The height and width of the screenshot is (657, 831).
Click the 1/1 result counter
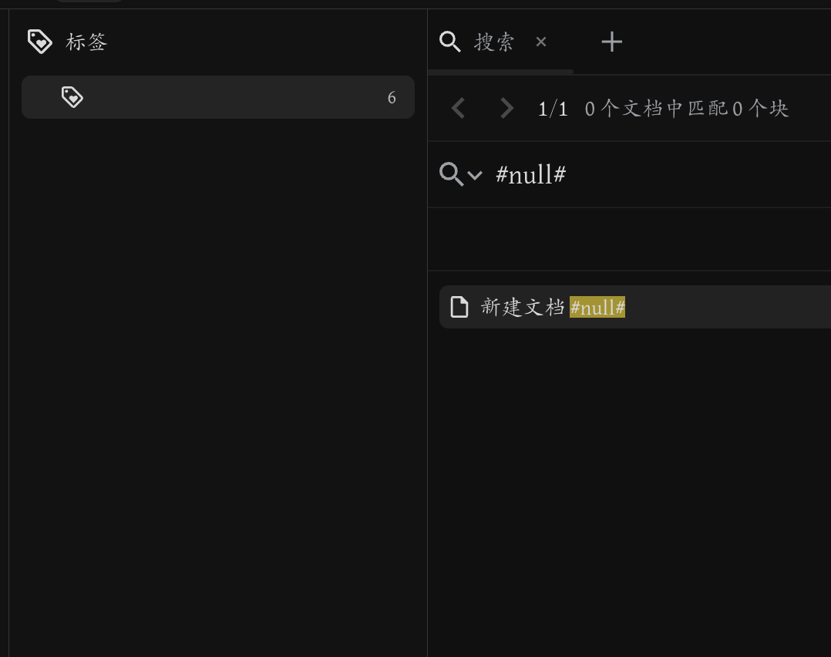point(552,108)
